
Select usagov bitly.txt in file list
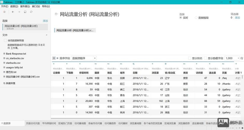(x=15, y=68)
